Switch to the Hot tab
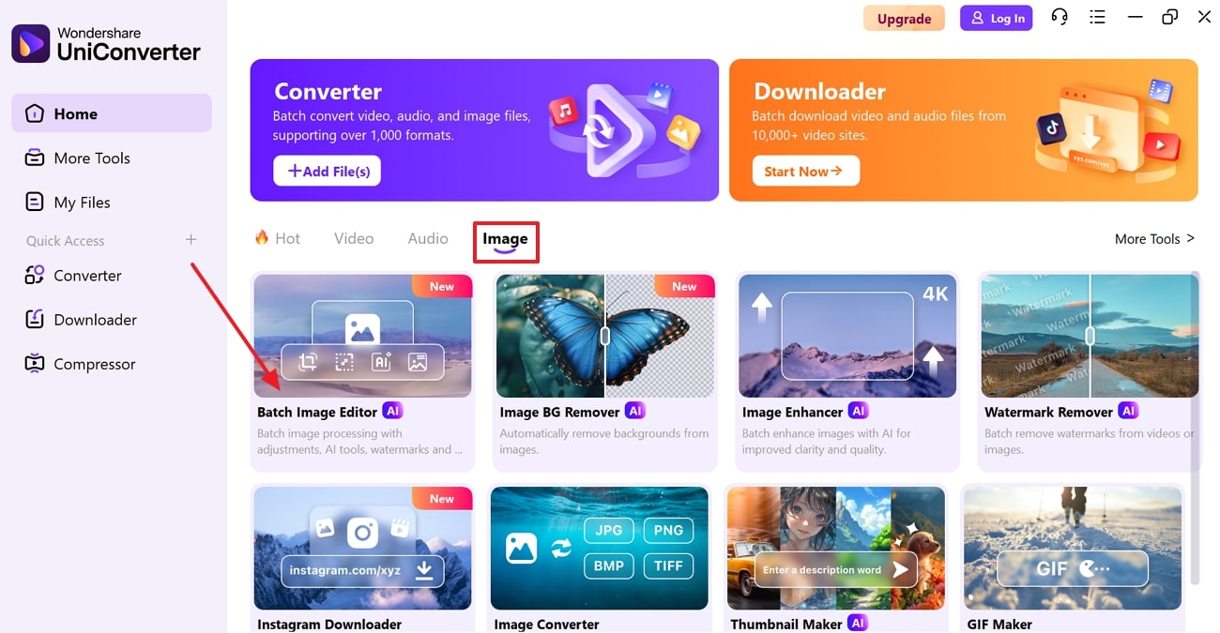Viewport: 1220px width, 633px height. (x=278, y=238)
